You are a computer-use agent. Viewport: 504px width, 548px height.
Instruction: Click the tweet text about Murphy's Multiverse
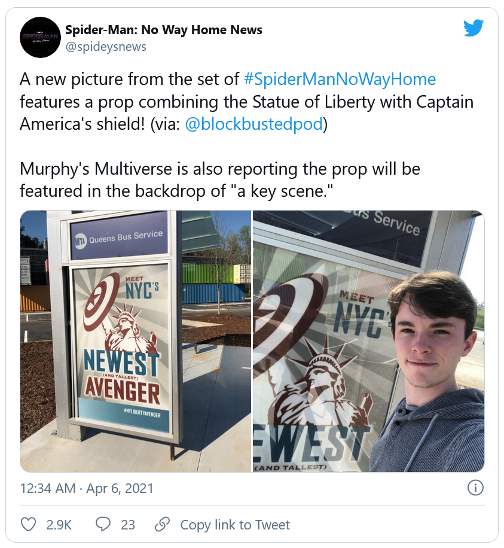220,179
